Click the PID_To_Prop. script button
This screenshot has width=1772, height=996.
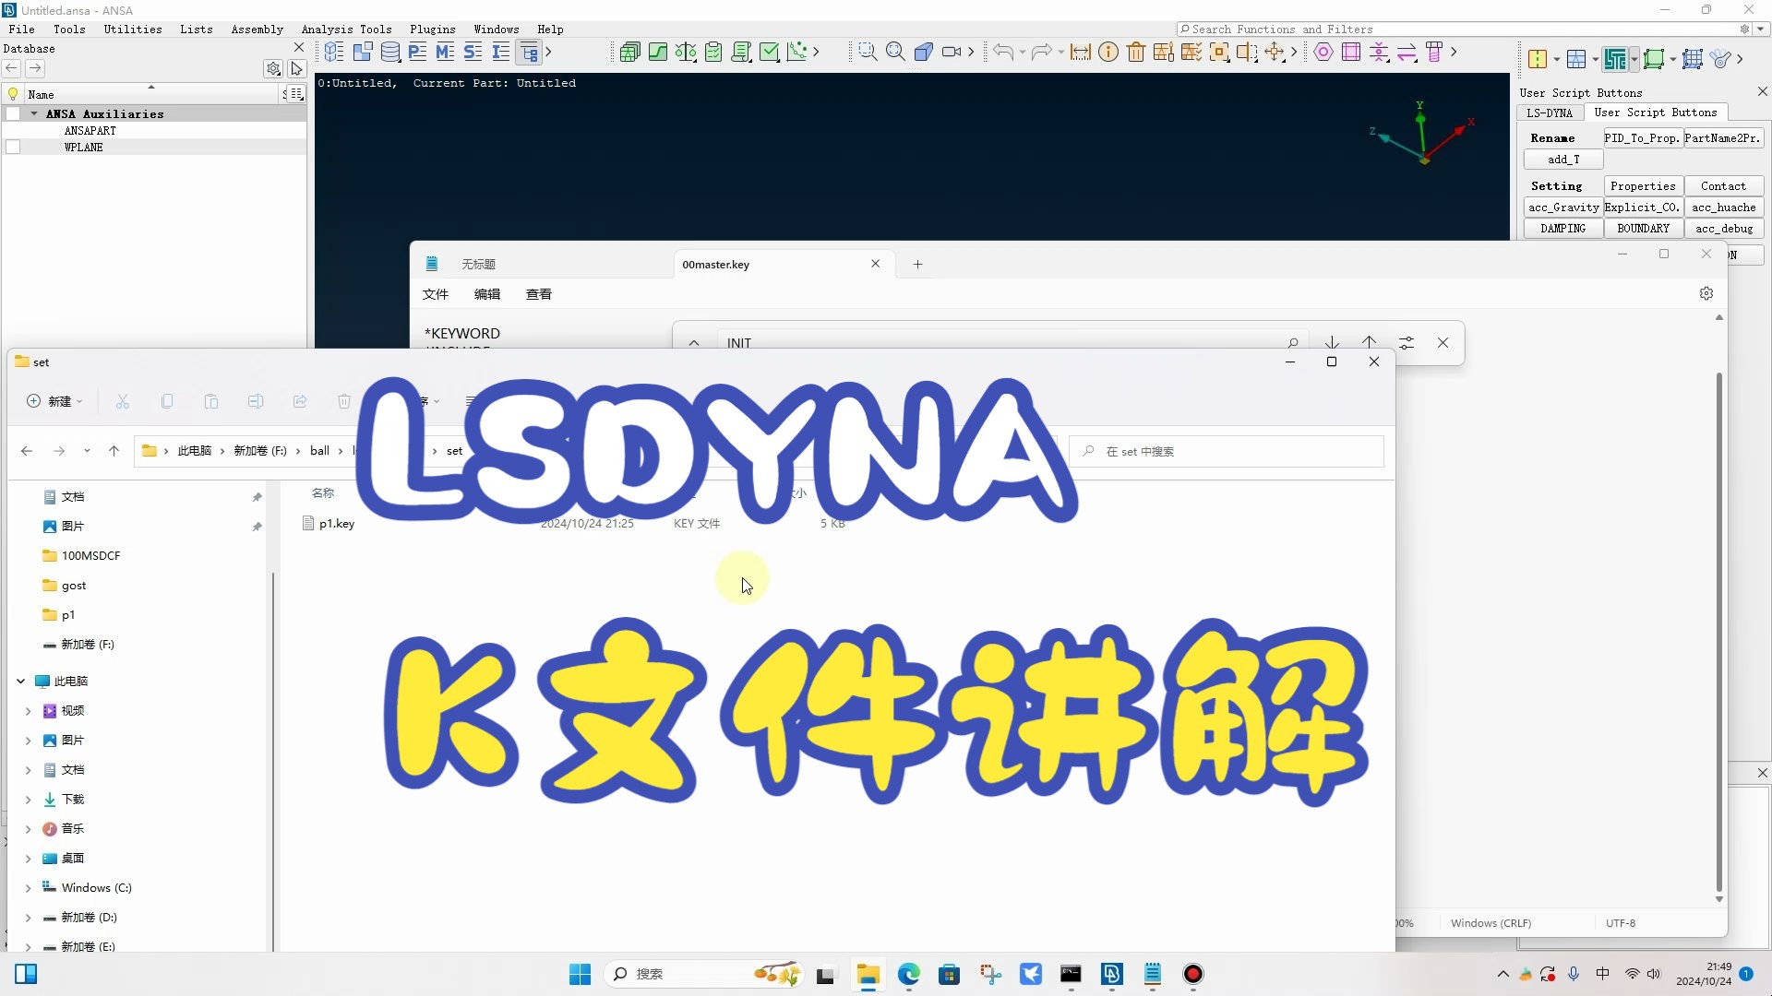[1643, 137]
